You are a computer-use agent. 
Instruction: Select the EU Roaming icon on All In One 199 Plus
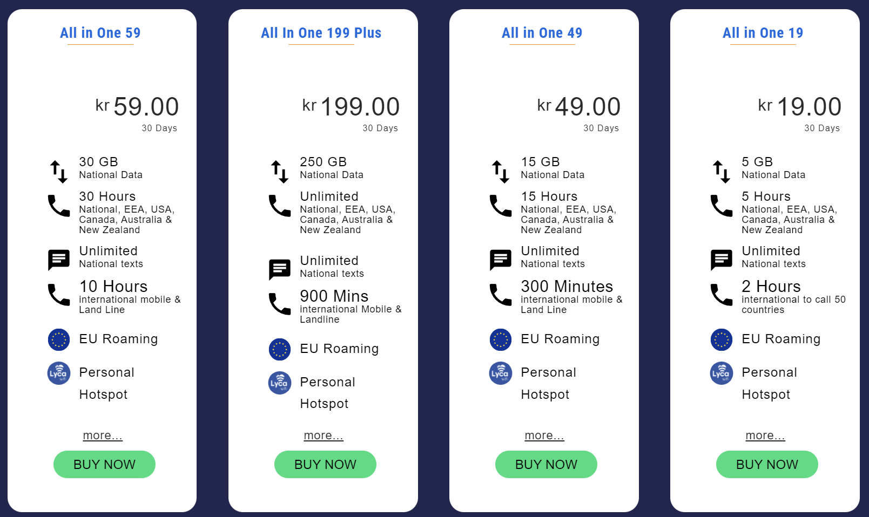[x=279, y=349]
